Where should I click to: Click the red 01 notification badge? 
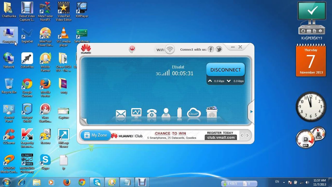pyautogui.click(x=132, y=49)
